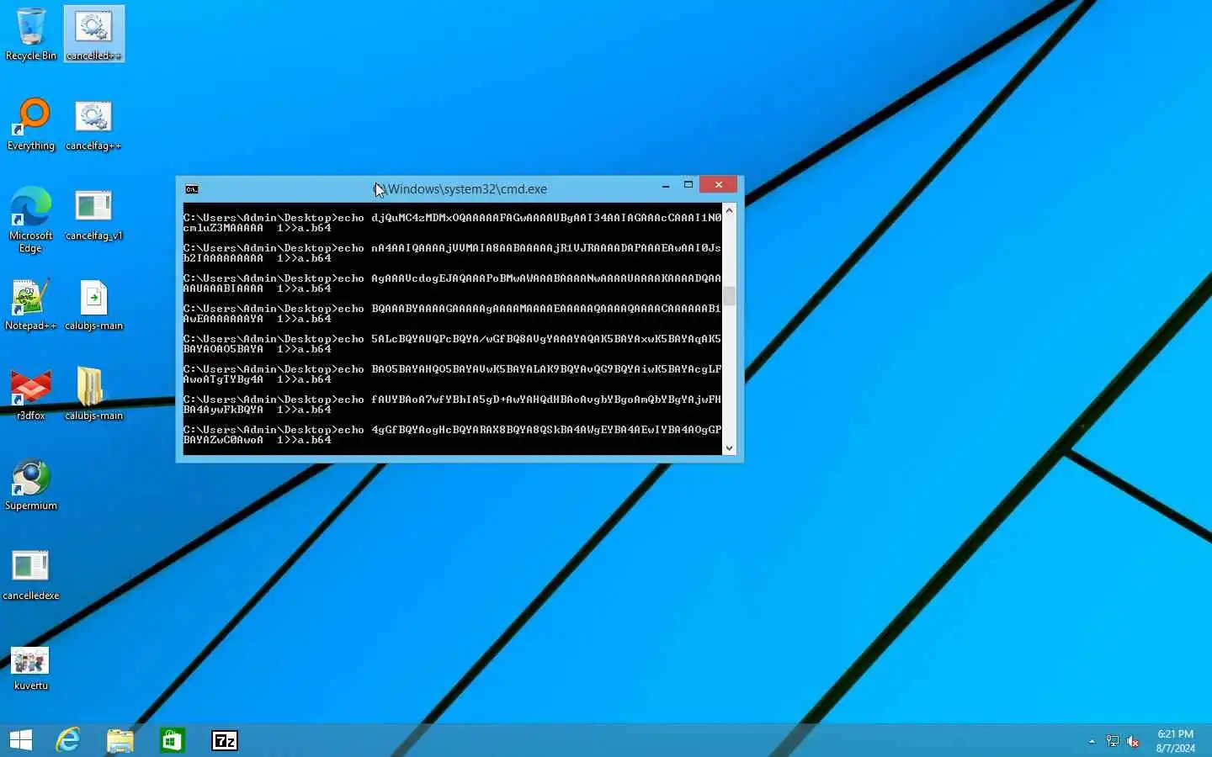Click the echo line starting fAUYBAoA7wfY

452,405
